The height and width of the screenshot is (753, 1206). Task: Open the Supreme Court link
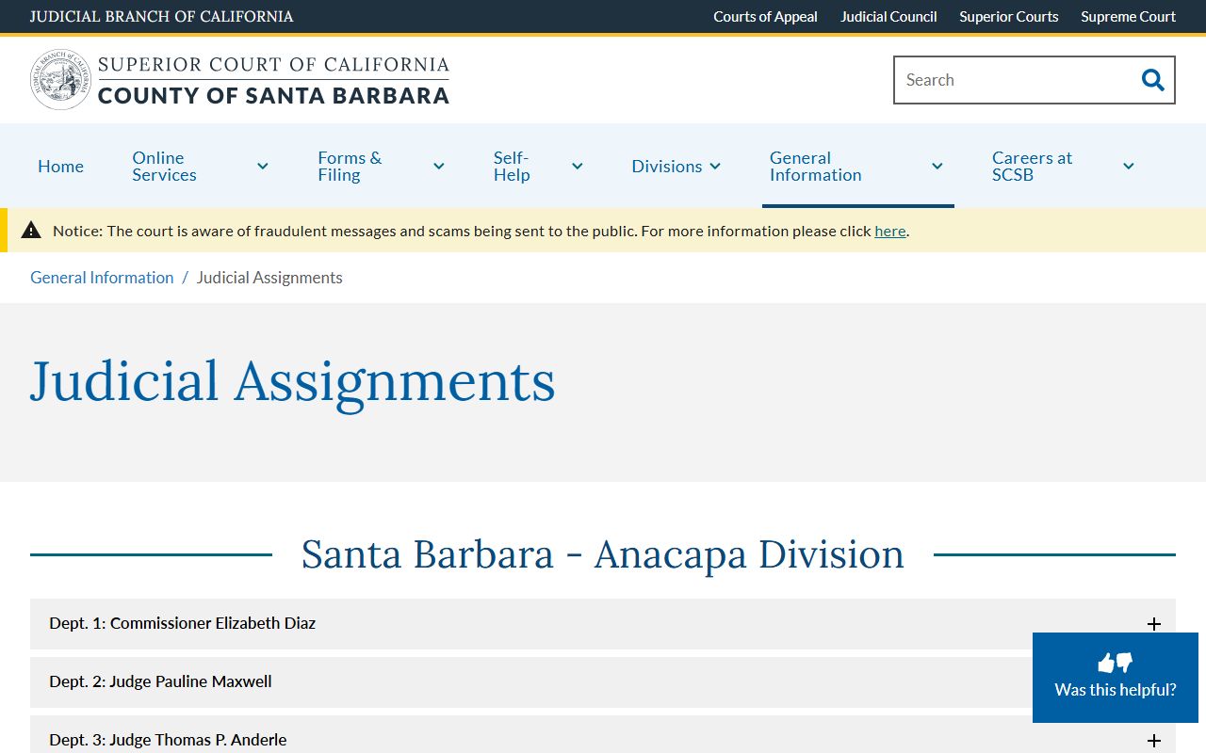tap(1129, 17)
